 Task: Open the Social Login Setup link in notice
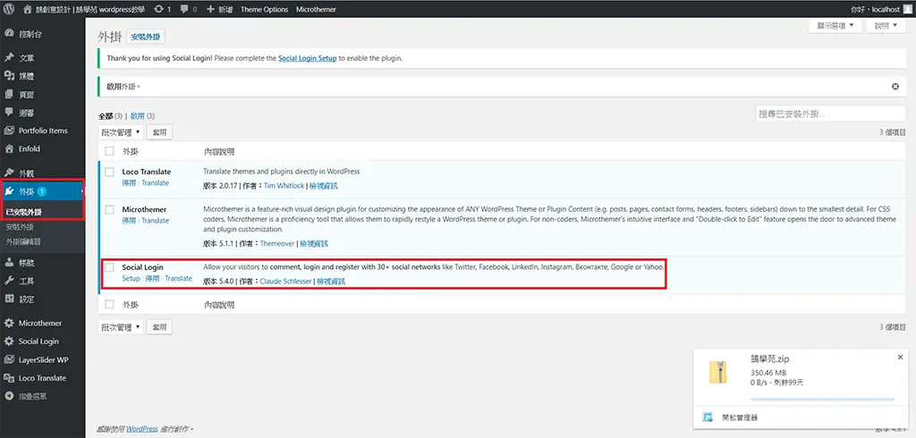point(308,58)
